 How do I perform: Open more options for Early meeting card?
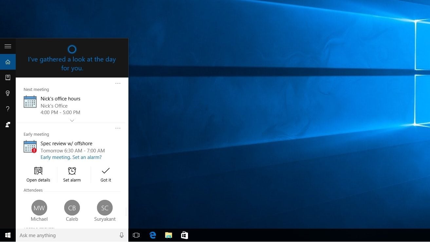click(x=118, y=128)
